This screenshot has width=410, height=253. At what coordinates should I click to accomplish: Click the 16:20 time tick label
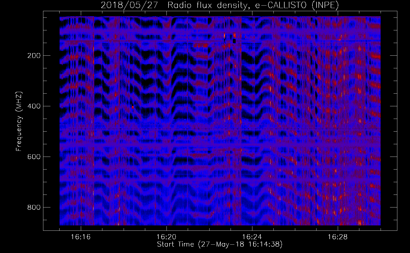(166, 237)
